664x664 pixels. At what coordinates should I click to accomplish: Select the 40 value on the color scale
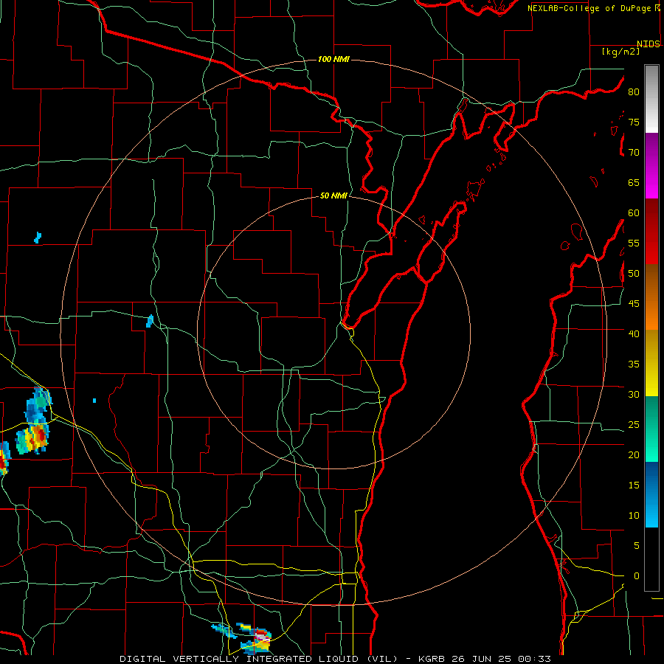coord(634,333)
